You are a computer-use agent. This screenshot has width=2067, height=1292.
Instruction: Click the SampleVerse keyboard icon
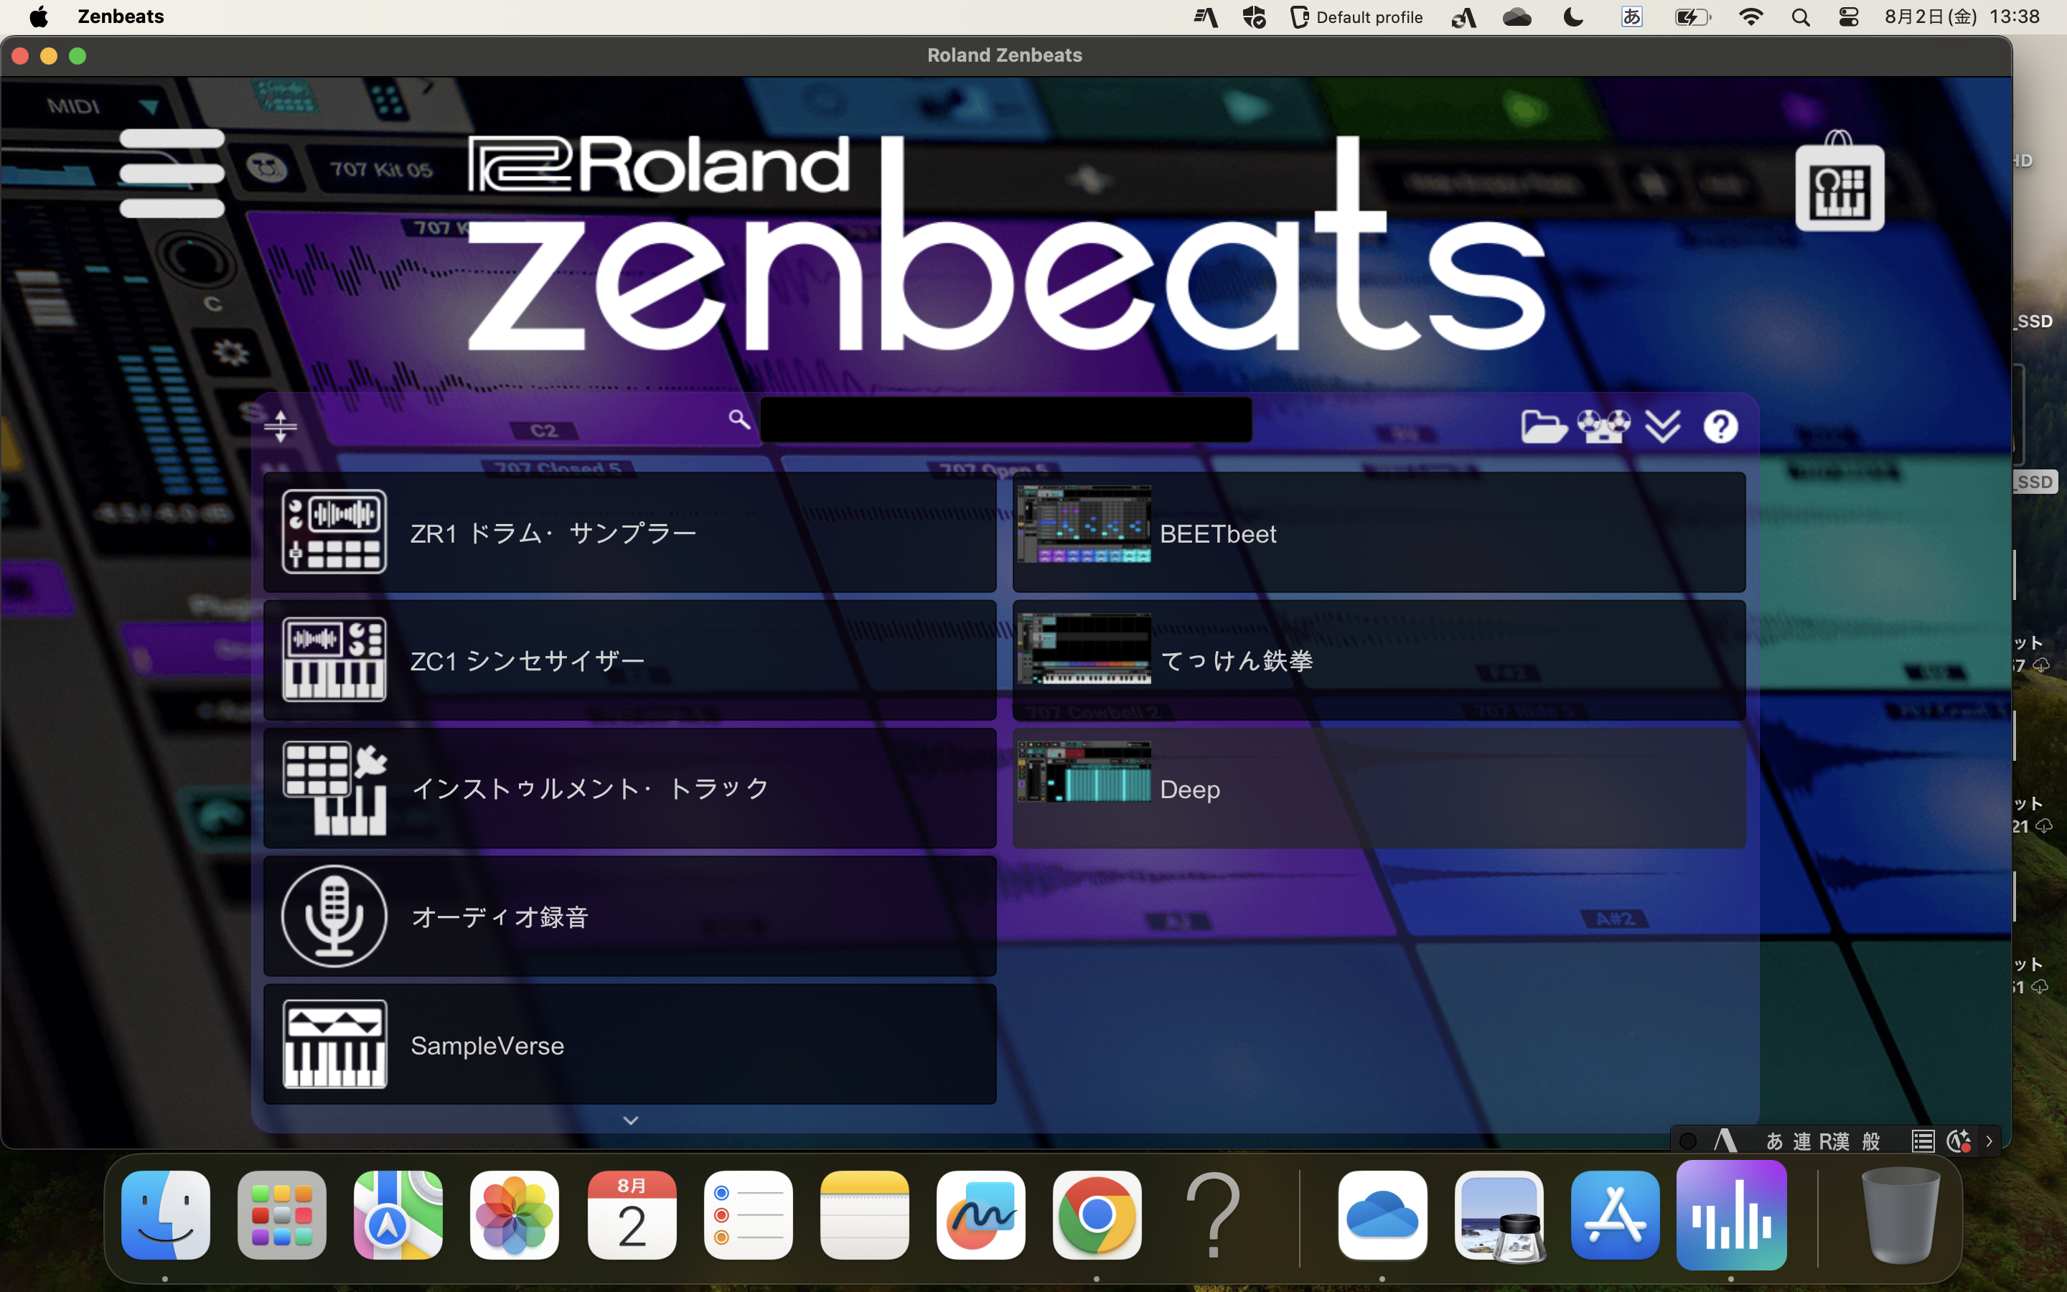coord(334,1044)
